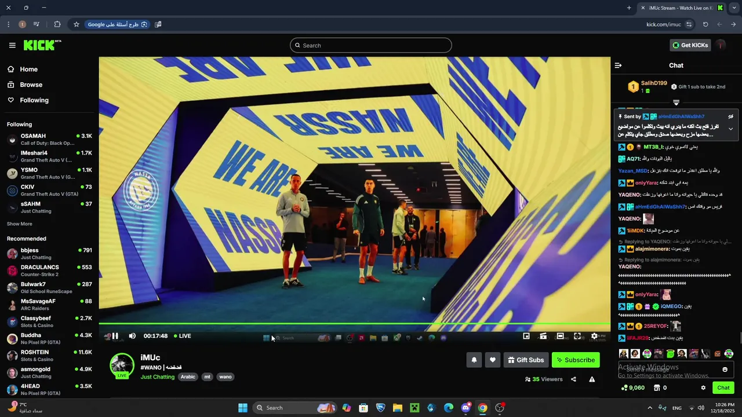
Task: Open the hamburger sidebar menu
Action: [x=12, y=45]
